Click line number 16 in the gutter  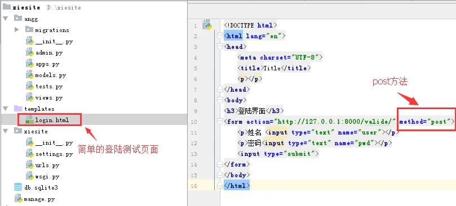pyautogui.click(x=194, y=186)
